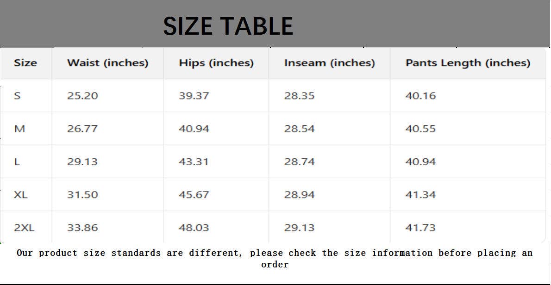Click the L size row label
This screenshot has height=285, width=551.
tap(17, 161)
